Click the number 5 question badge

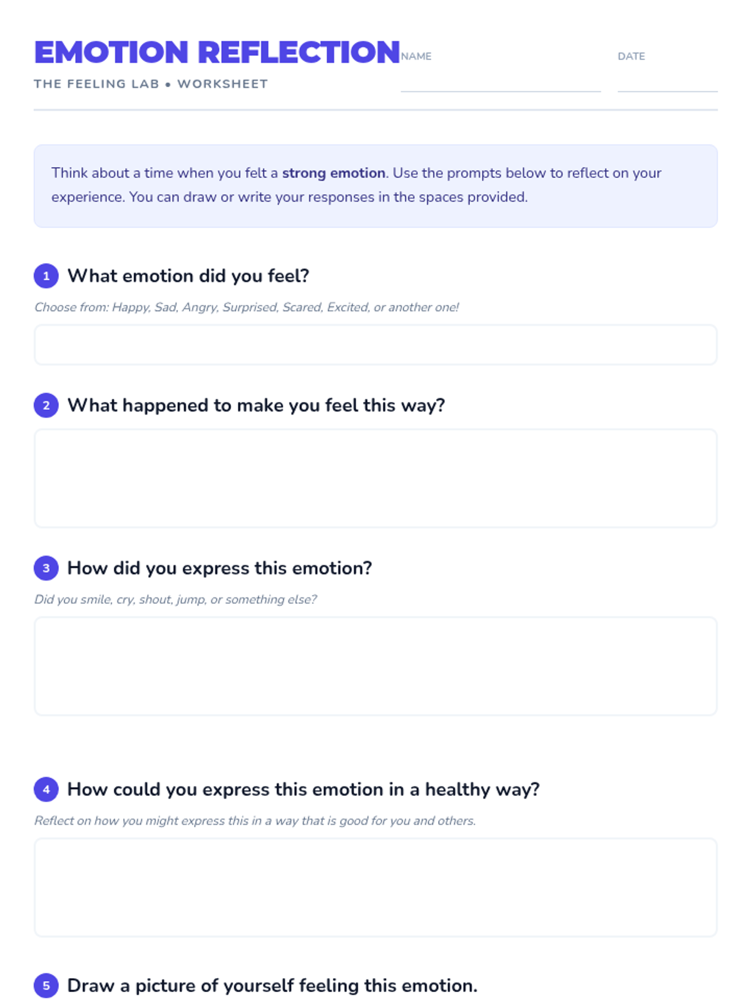46,986
